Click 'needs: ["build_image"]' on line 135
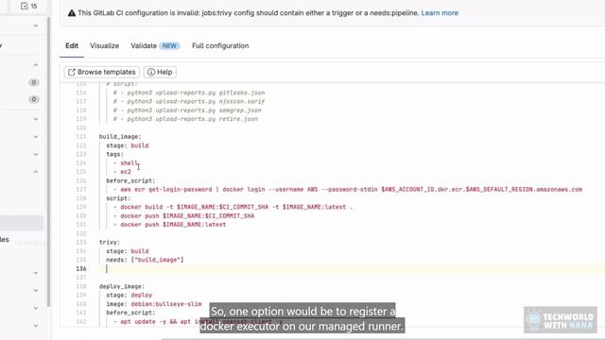 145,260
